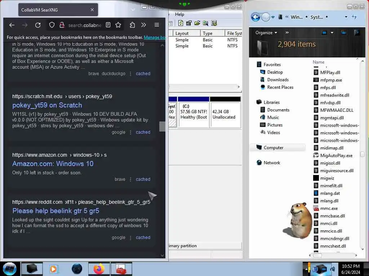The height and width of the screenshot is (276, 369).
Task: Select Videos library
Action: pos(274,132)
